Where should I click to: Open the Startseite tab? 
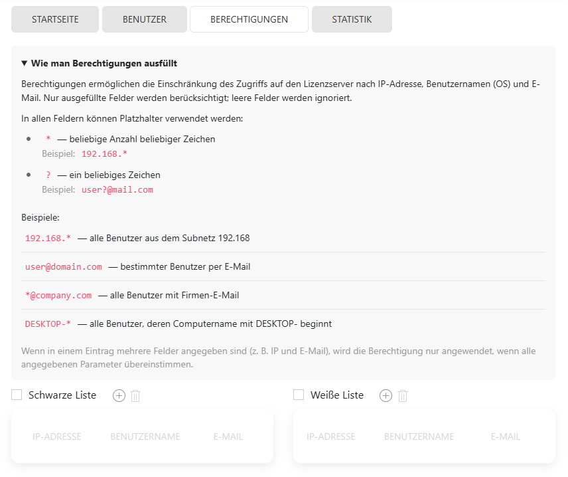tap(55, 19)
